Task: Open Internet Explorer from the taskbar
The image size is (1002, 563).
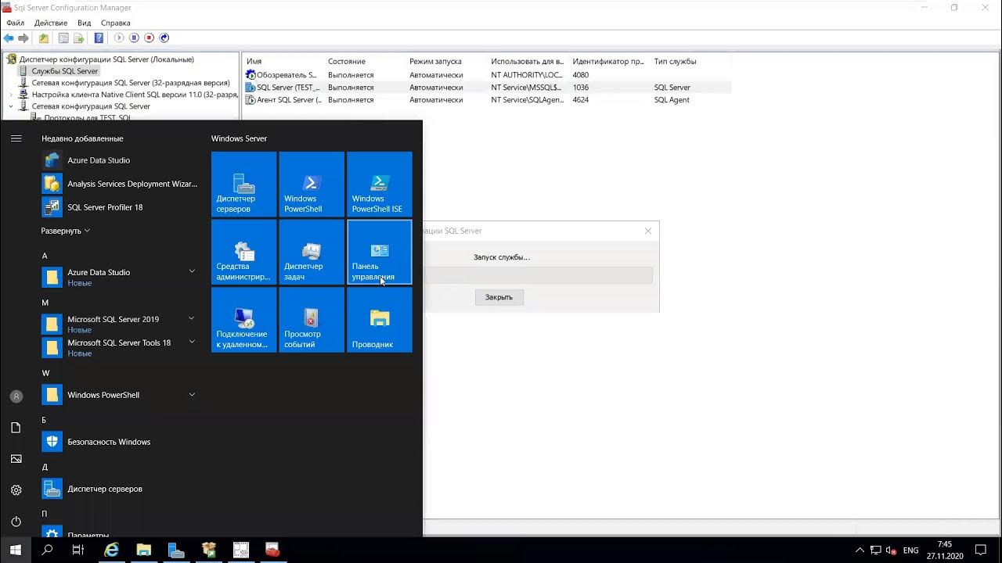Action: pyautogui.click(x=112, y=550)
